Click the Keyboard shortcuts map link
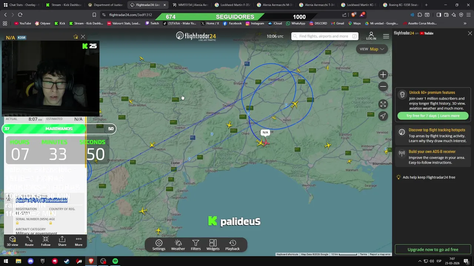The height and width of the screenshot is (266, 474). [x=287, y=254]
